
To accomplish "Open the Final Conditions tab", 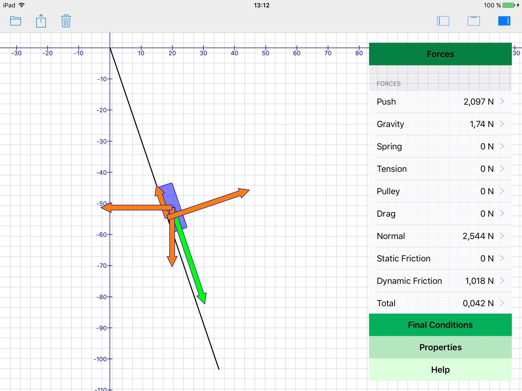I will click(440, 325).
